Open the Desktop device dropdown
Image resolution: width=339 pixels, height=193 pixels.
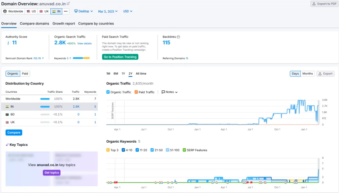click(x=84, y=11)
